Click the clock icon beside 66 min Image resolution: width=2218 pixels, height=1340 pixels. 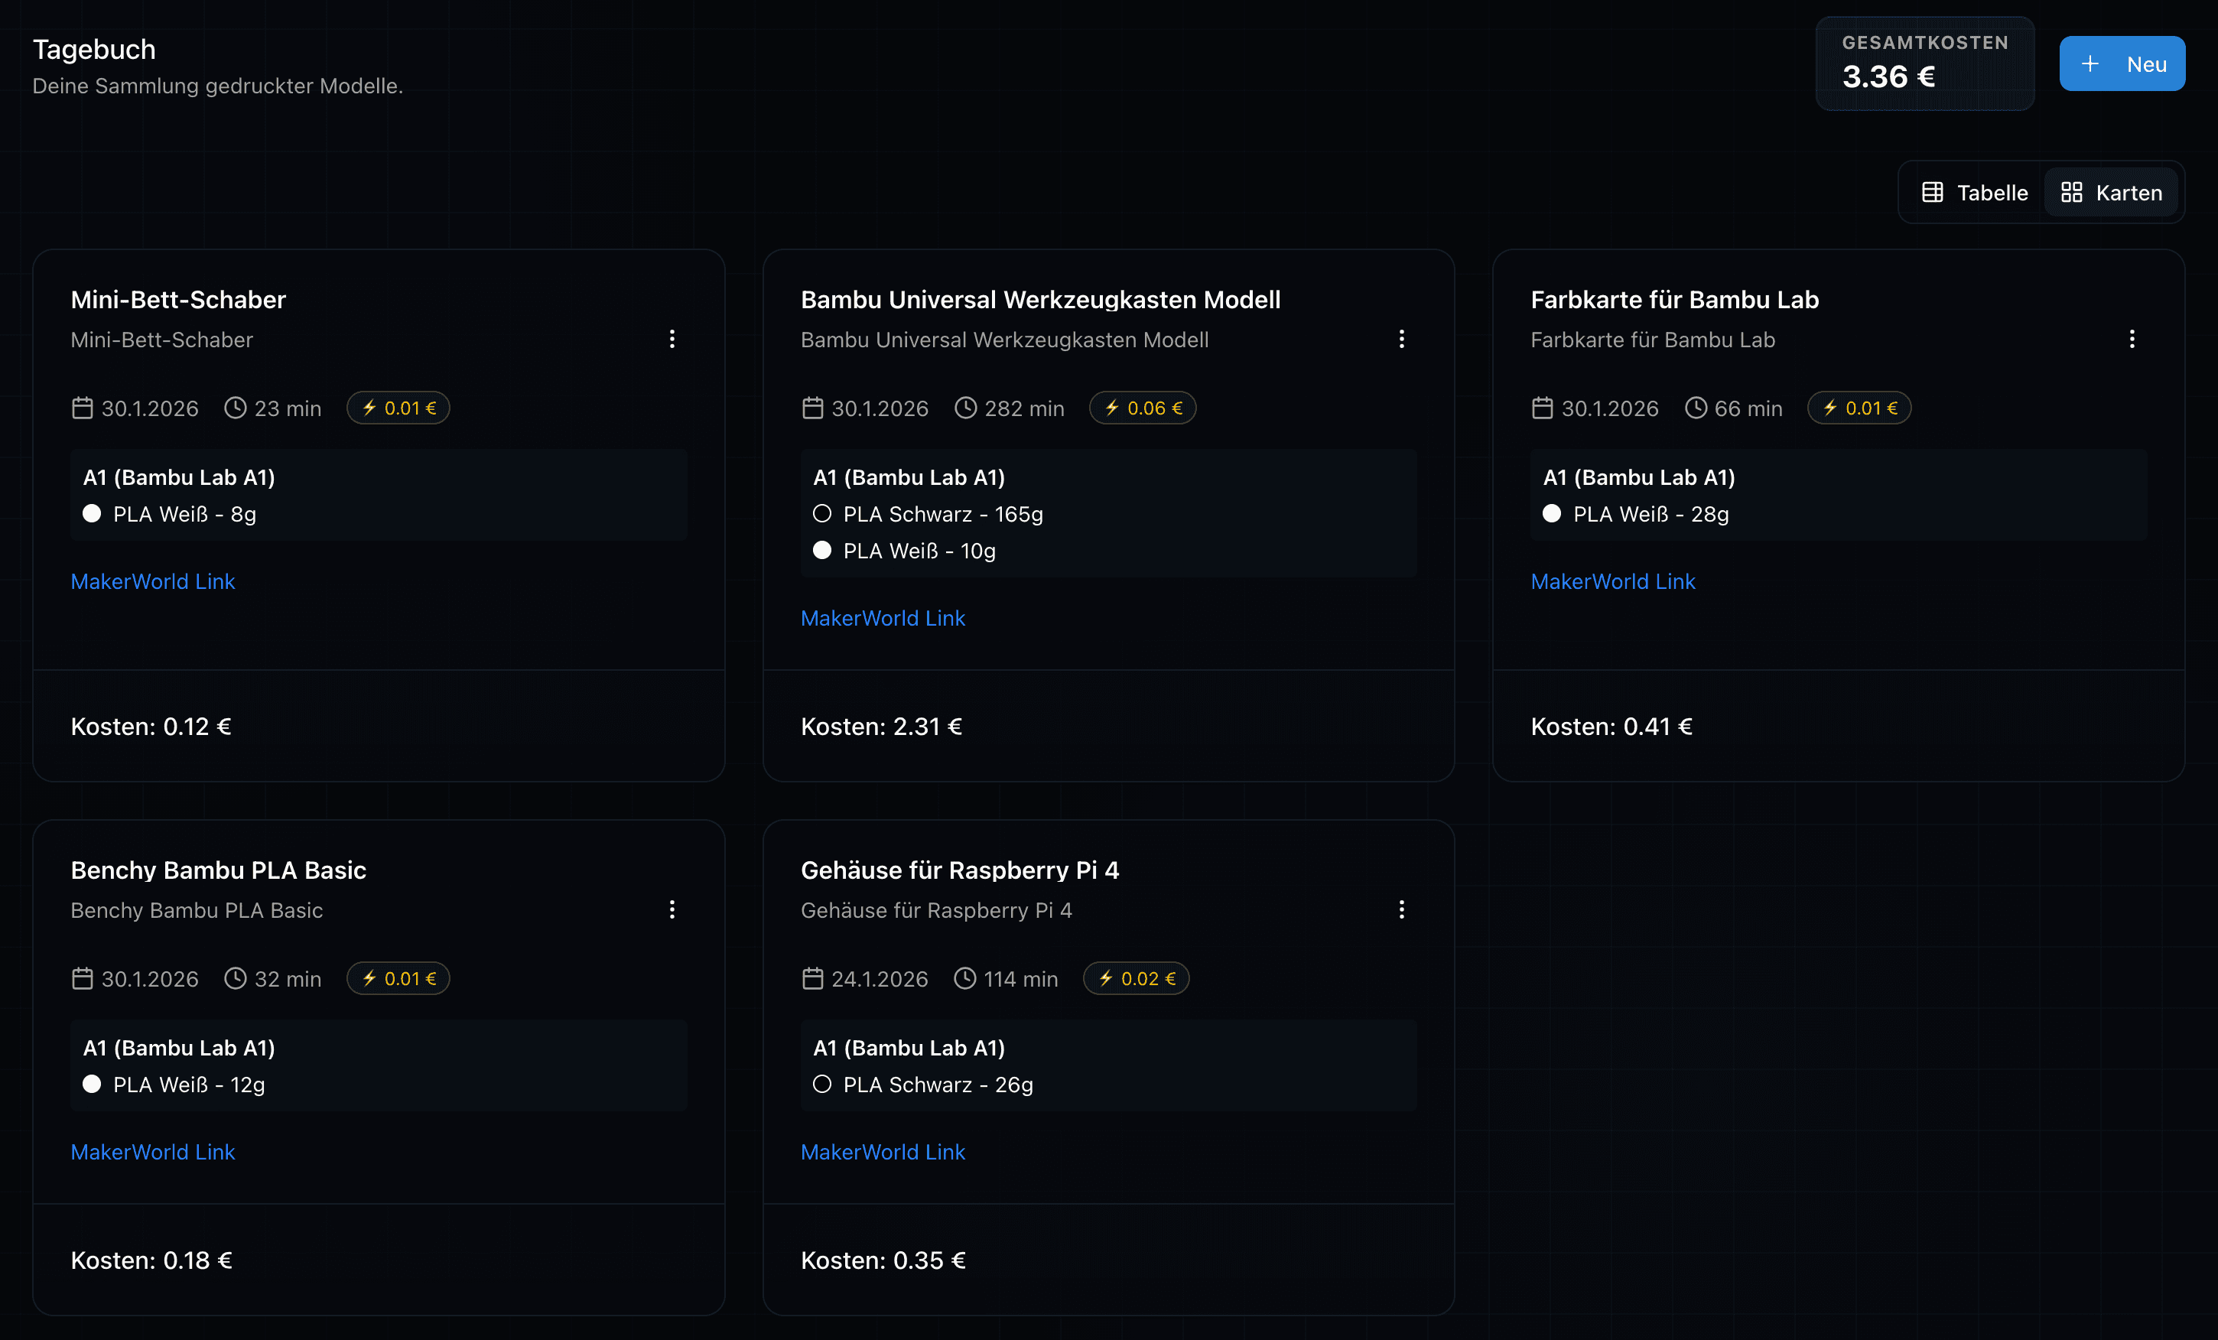1695,408
